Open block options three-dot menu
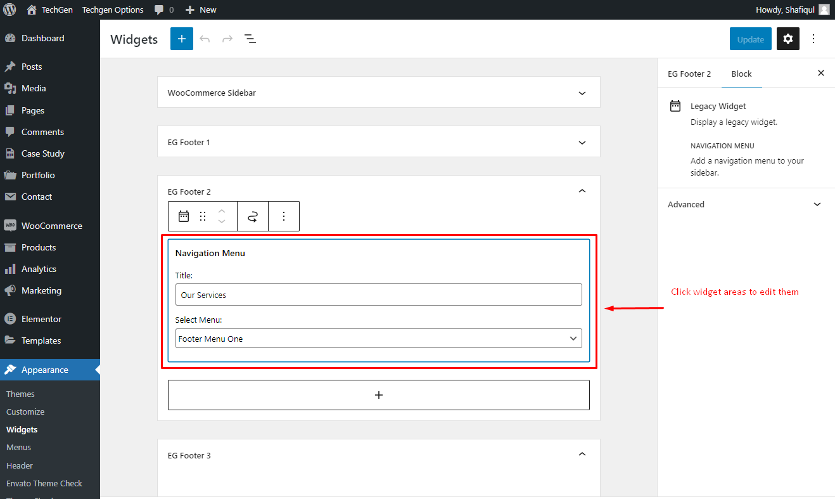This screenshot has width=835, height=499. click(284, 216)
